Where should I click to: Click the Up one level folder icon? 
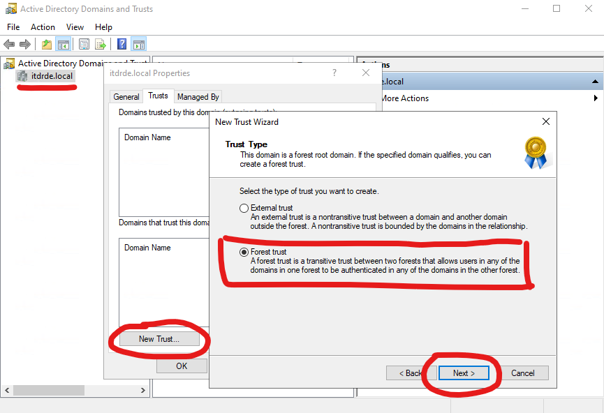[x=47, y=44]
